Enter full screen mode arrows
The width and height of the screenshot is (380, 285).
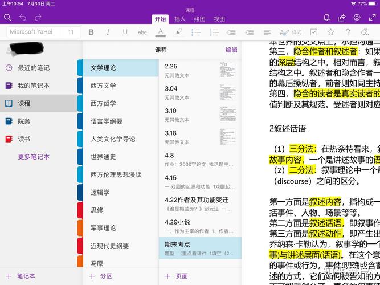pos(372,18)
